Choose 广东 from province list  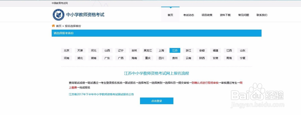pyautogui.click(x=107, y=58)
